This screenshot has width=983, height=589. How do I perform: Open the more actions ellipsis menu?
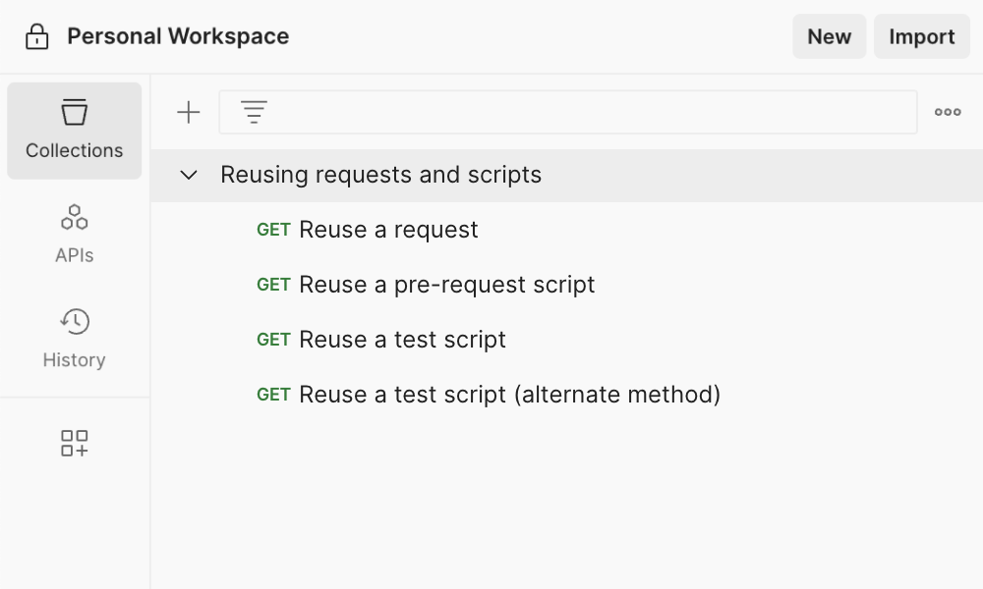pyautogui.click(x=947, y=111)
